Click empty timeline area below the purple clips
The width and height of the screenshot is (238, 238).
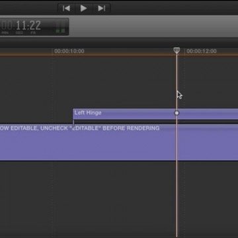point(119,198)
